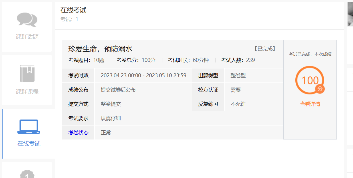Click the 认真仔细 exam requirement text
Screen dimensions: 353x178
(111, 118)
